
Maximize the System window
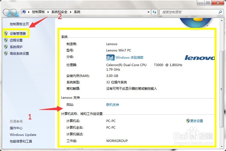point(208,3)
